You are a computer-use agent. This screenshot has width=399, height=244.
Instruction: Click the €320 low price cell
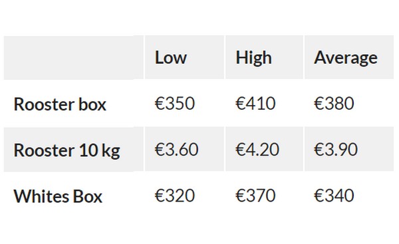pyautogui.click(x=175, y=195)
